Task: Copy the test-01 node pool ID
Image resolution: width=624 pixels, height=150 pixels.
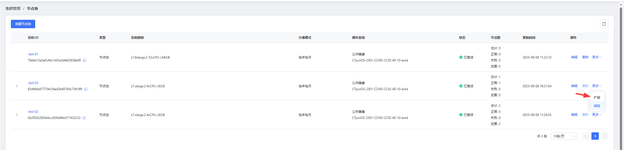Action: coord(84,60)
